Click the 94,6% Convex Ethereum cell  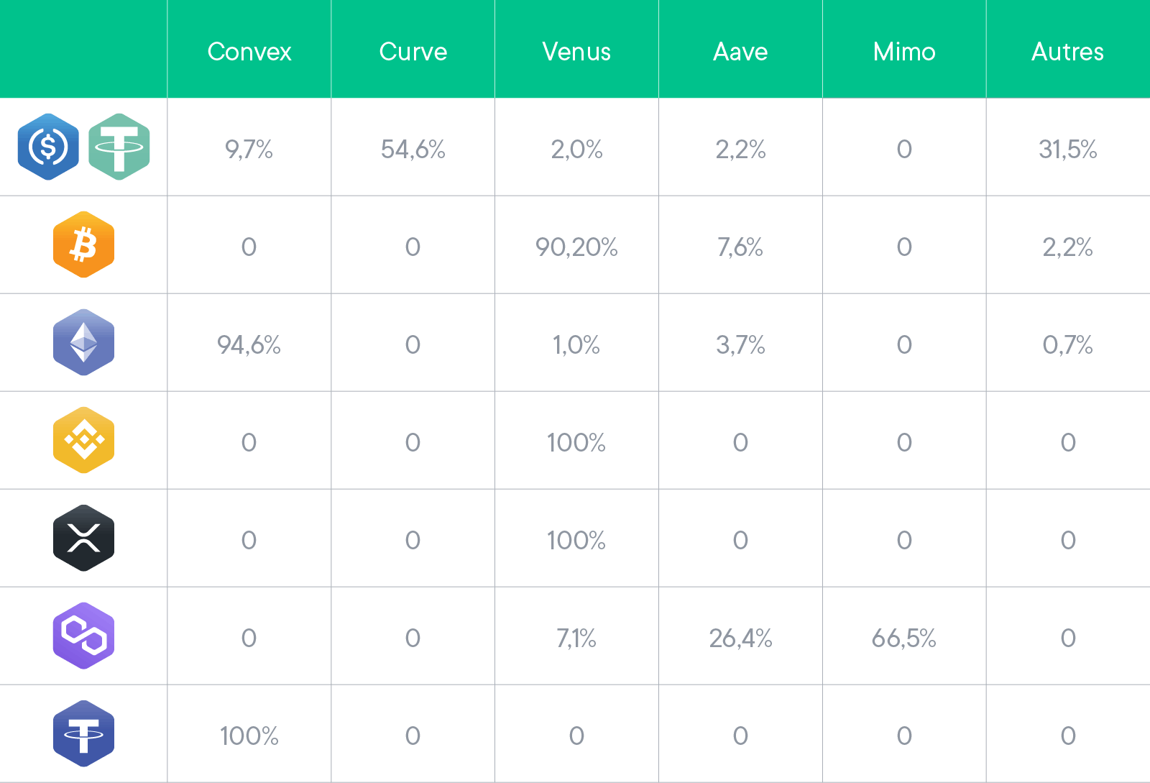(x=249, y=345)
